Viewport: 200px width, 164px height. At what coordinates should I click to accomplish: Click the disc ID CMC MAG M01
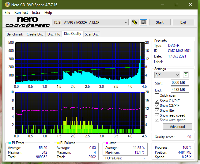pyautogui.click(x=179, y=51)
